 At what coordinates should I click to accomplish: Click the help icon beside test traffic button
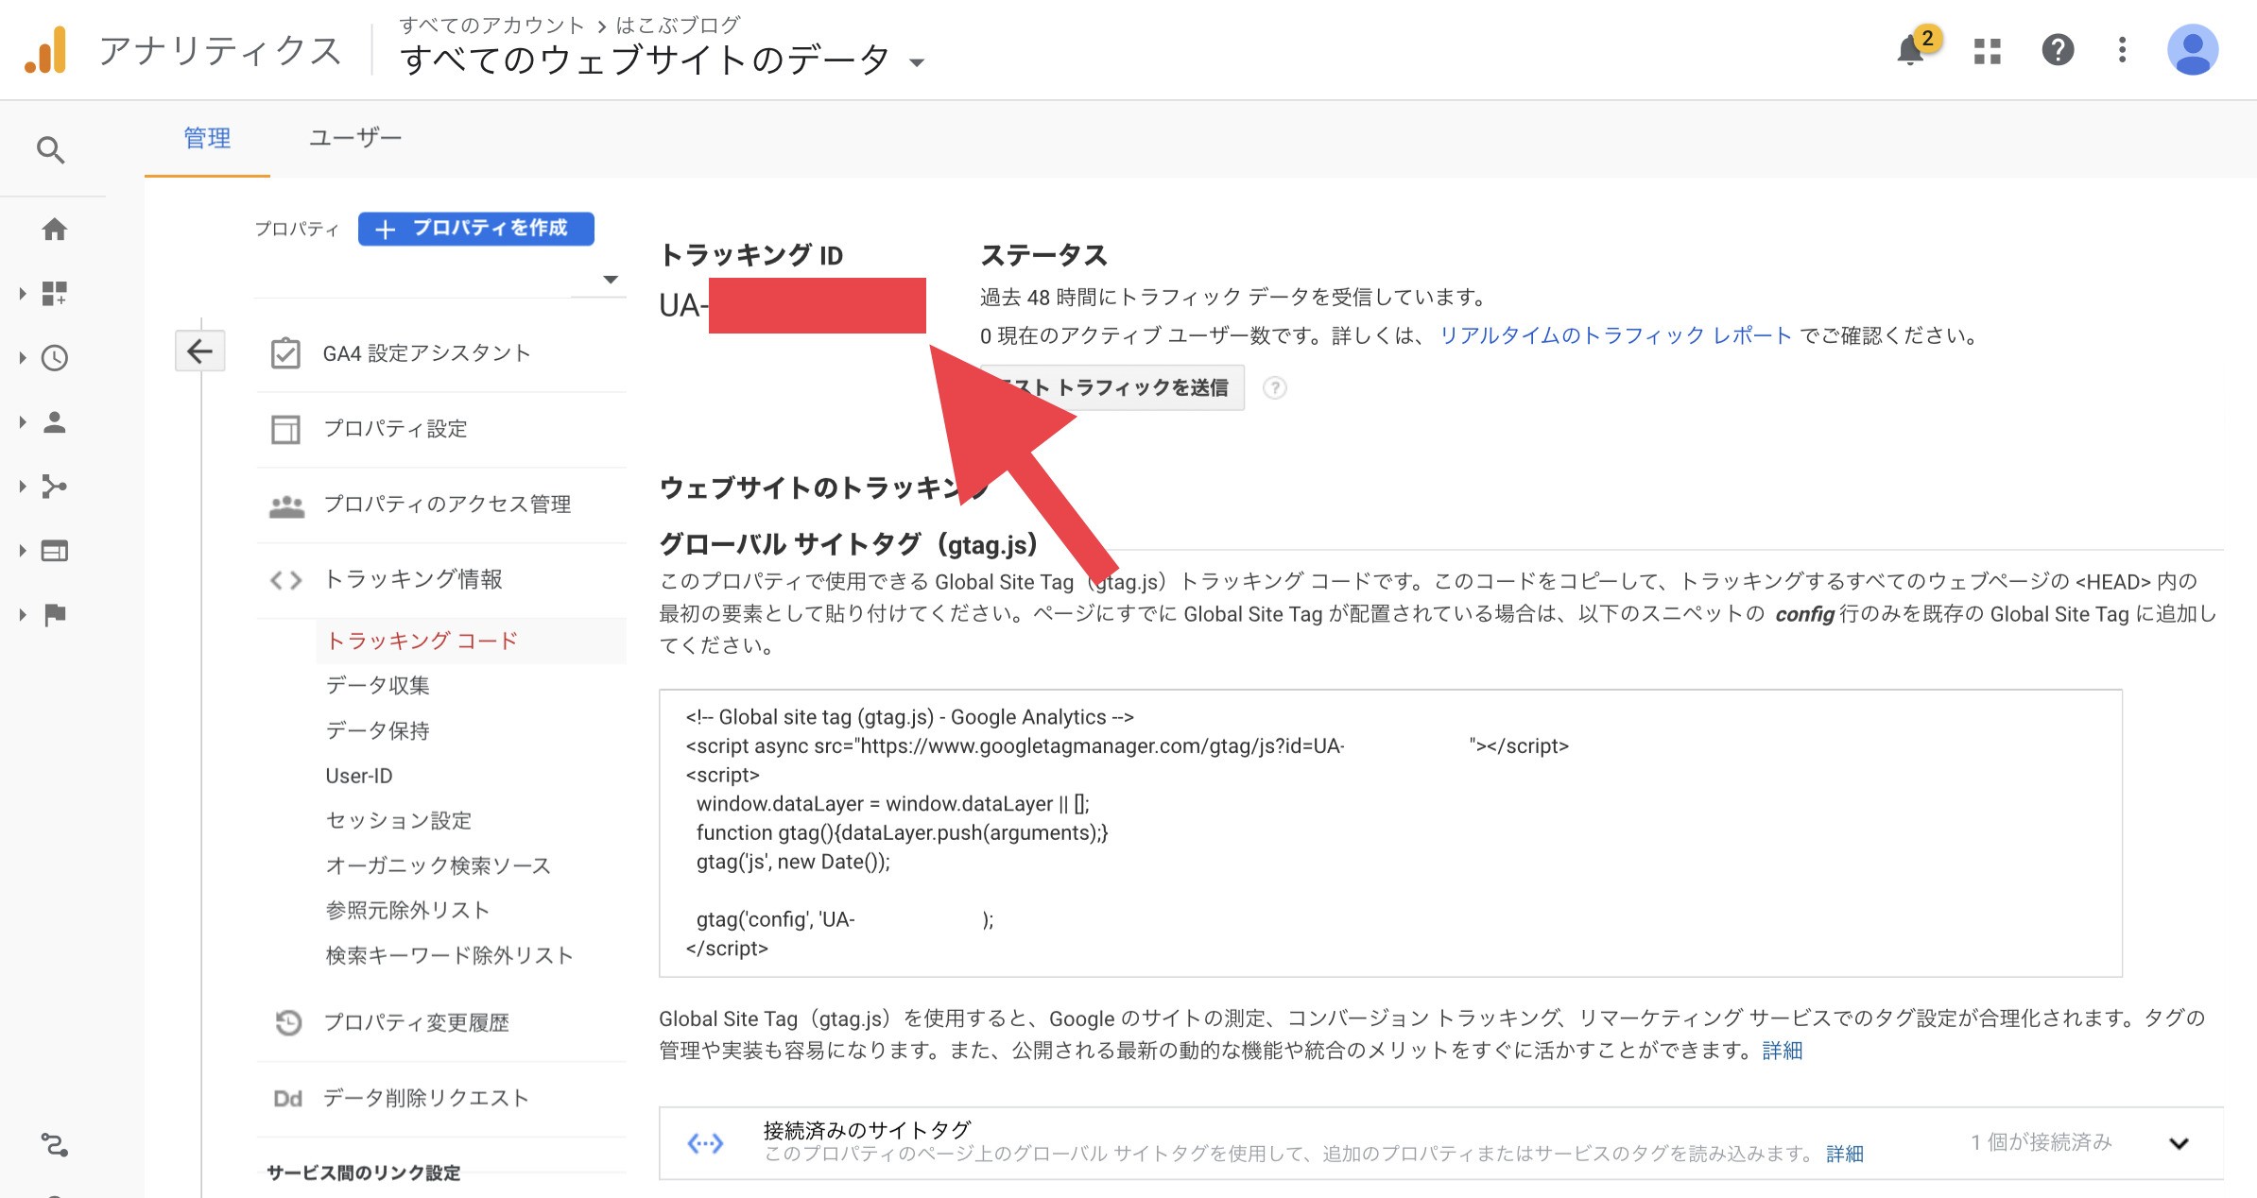click(x=1274, y=388)
